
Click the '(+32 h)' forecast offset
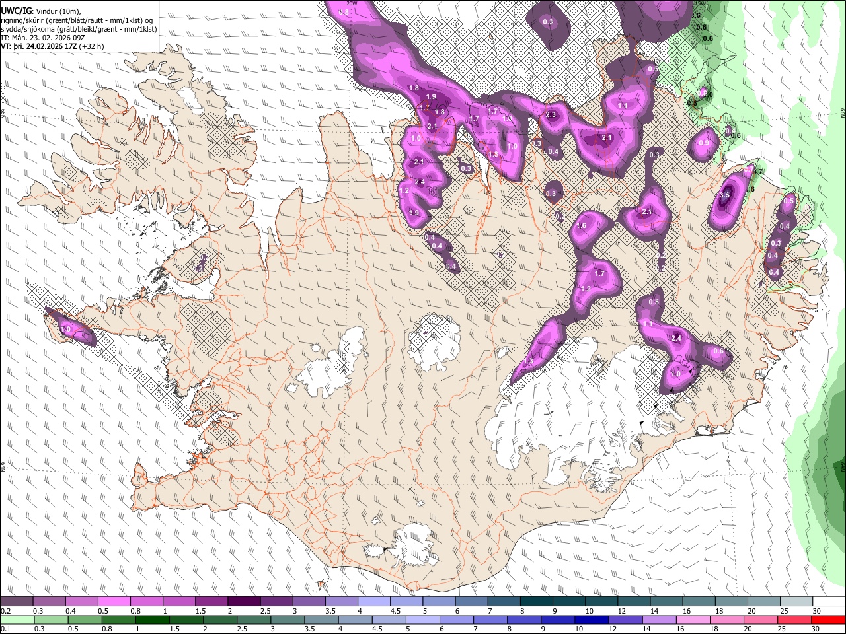91,46
